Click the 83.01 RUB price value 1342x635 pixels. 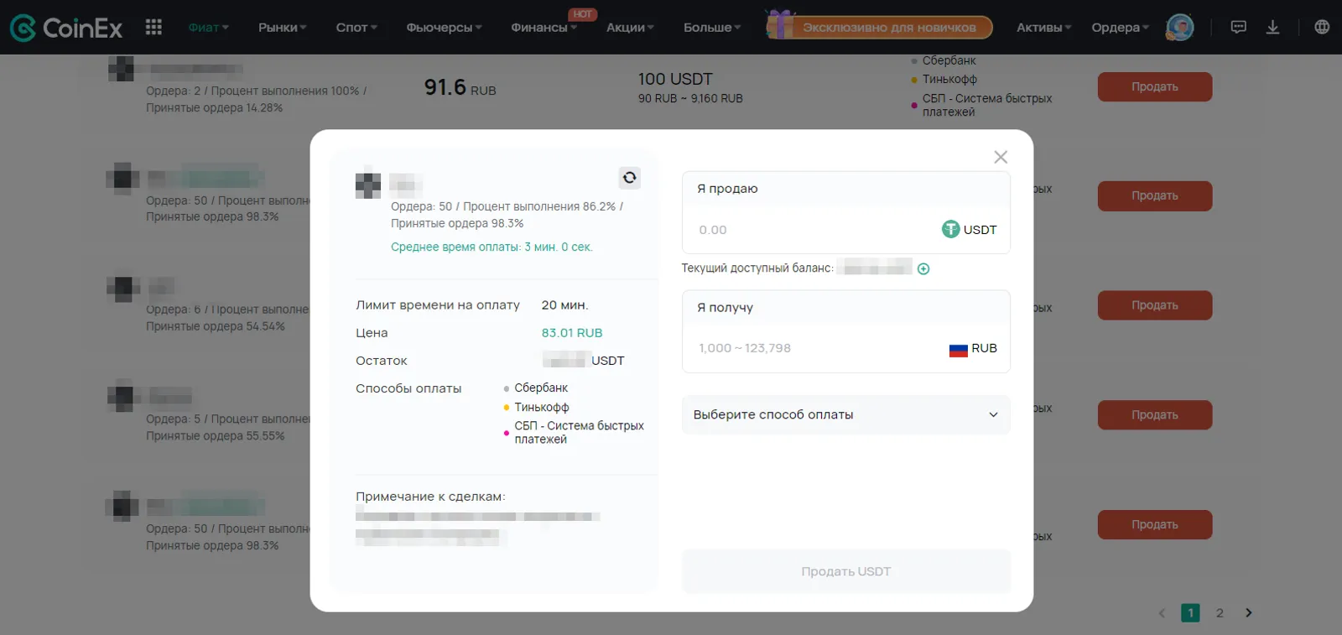pos(572,333)
